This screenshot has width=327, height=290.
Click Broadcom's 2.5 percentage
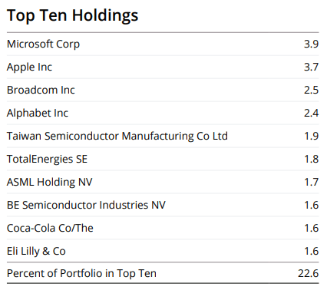point(311,90)
